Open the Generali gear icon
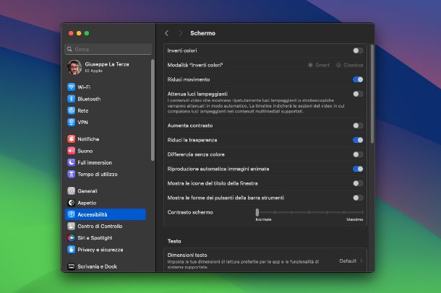Screen dimensions: 441x293 [72, 191]
